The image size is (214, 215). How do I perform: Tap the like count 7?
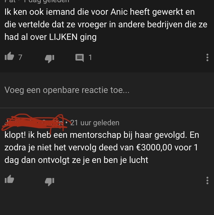(20, 57)
